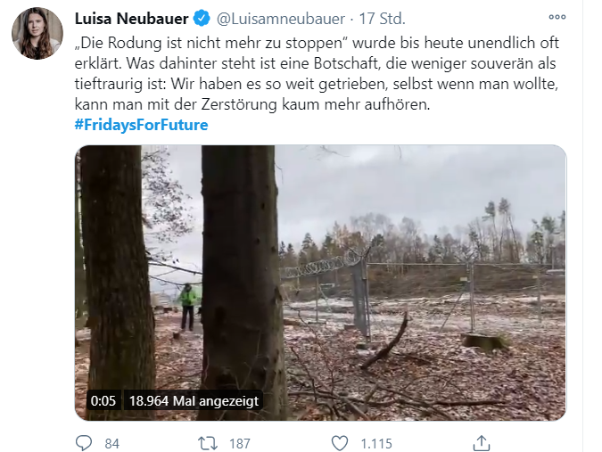The height and width of the screenshot is (452, 602).
Task: Click the Luisa Neubauer display name
Action: (131, 19)
